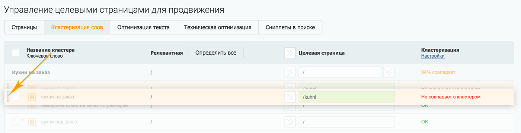Screen dimensions: 521x133
Task: Click pause icon for 'кухни под заказ' row
Action: click(x=32, y=122)
